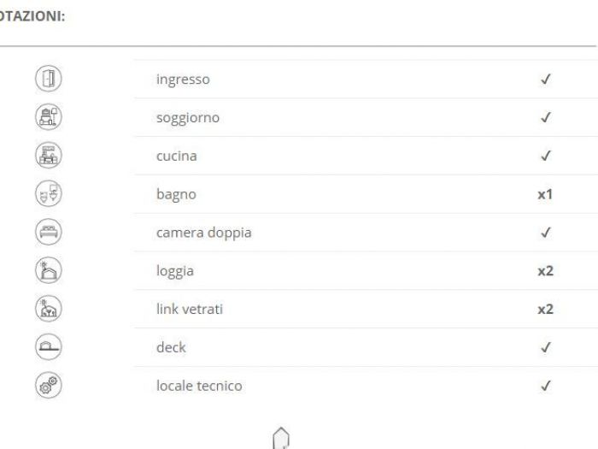Click the ingresso door icon

point(49,79)
